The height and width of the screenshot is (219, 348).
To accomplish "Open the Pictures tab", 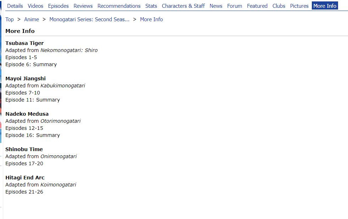I will [x=299, y=6].
